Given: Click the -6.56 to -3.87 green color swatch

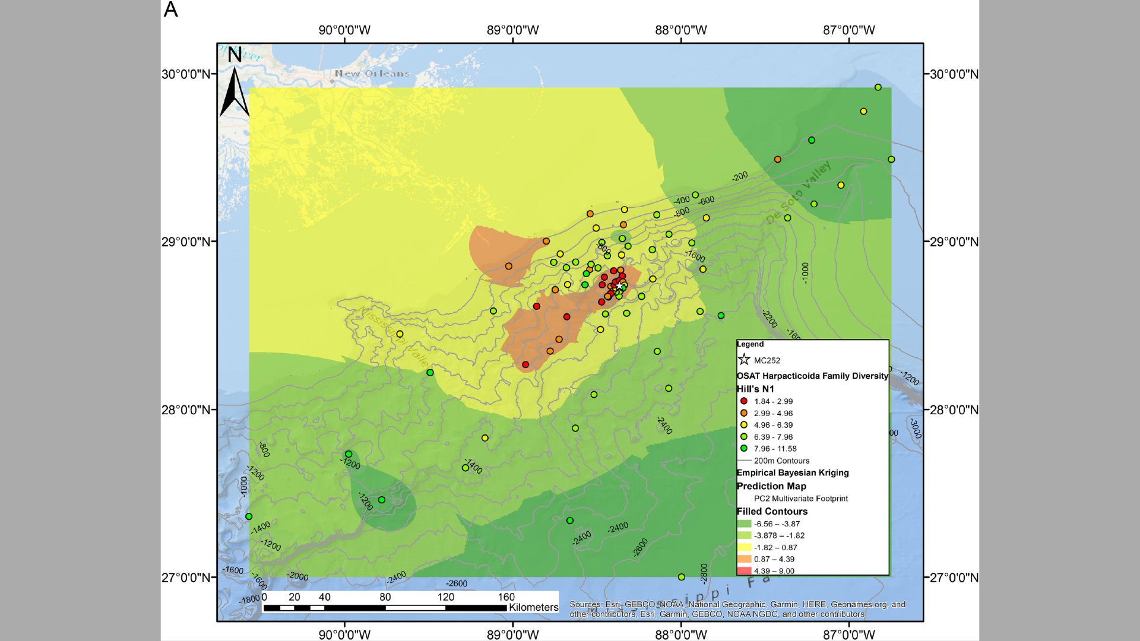Looking at the screenshot, I should coord(744,523).
